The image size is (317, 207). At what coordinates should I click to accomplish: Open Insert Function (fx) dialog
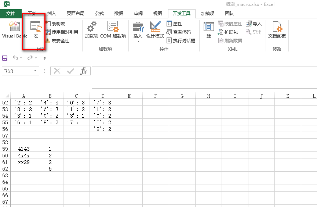tap(84, 71)
